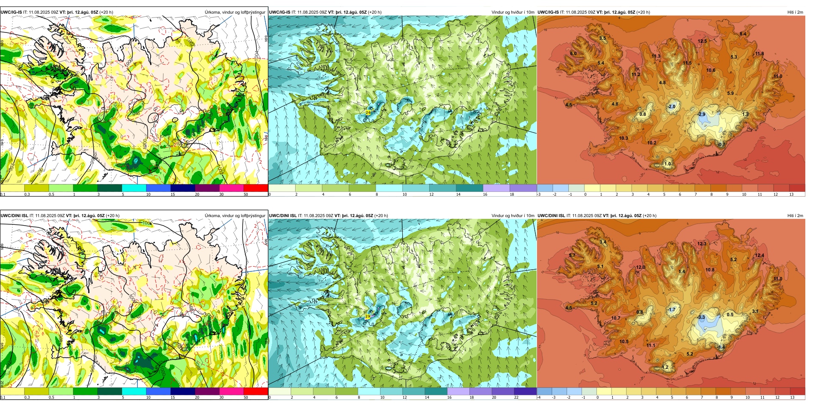813x406 pixels.
Task: Click the red 50 mm swatch in IG-IS precipitation legend
Action: 256,188
